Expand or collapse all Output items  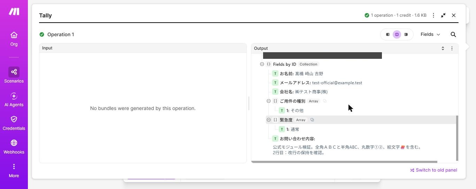(443, 48)
